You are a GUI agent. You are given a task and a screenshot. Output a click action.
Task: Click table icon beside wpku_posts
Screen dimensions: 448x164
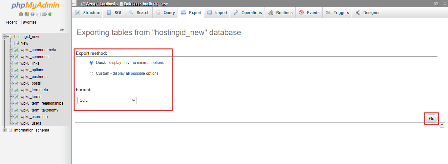pos(17,83)
